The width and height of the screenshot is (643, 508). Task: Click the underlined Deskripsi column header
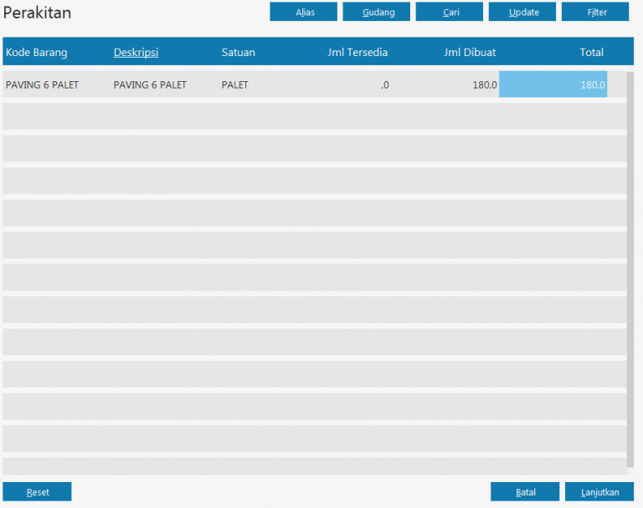click(136, 52)
